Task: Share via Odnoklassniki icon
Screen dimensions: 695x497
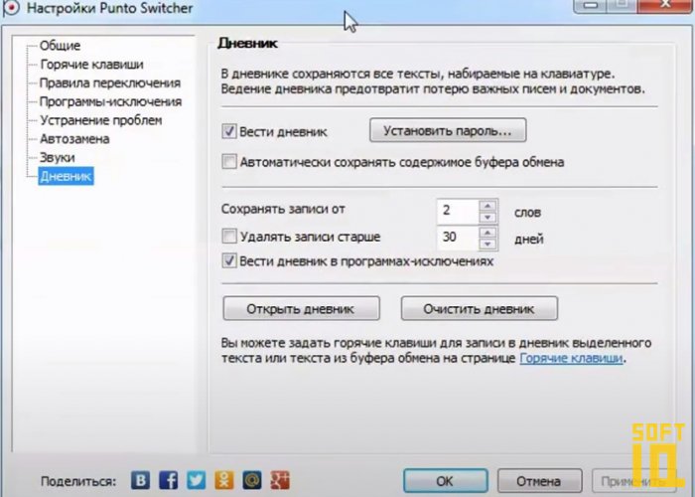Action: [x=224, y=480]
